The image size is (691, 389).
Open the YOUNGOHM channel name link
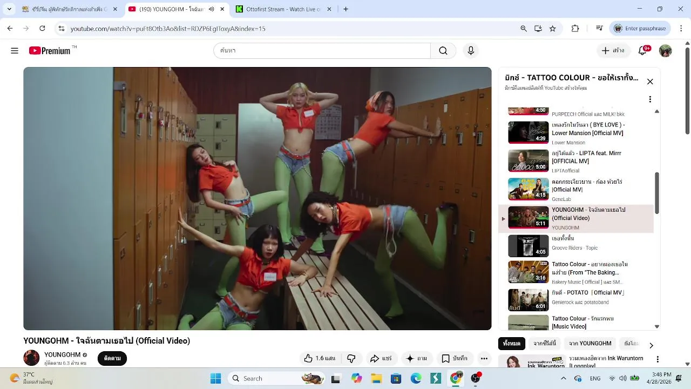point(62,354)
